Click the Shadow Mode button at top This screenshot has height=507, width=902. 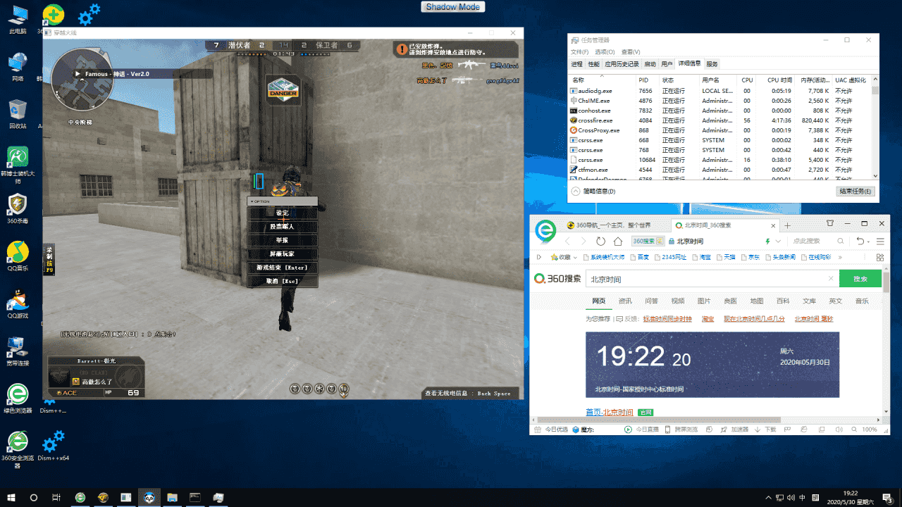click(452, 6)
